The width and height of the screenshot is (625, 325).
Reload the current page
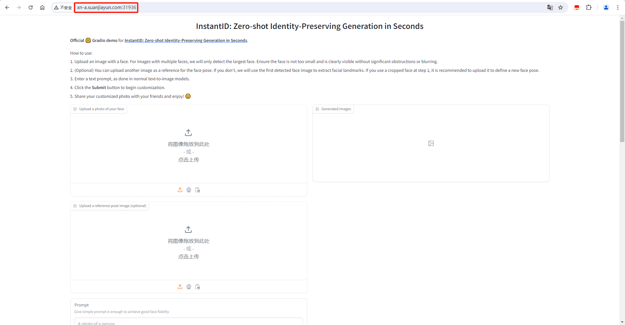[31, 7]
